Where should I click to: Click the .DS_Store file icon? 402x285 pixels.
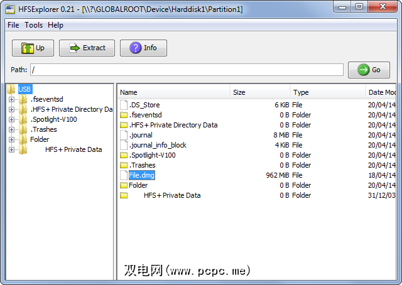coord(124,105)
